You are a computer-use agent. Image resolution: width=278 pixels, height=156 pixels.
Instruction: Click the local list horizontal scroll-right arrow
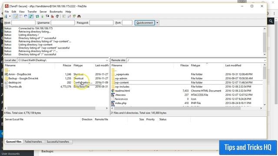107,108
